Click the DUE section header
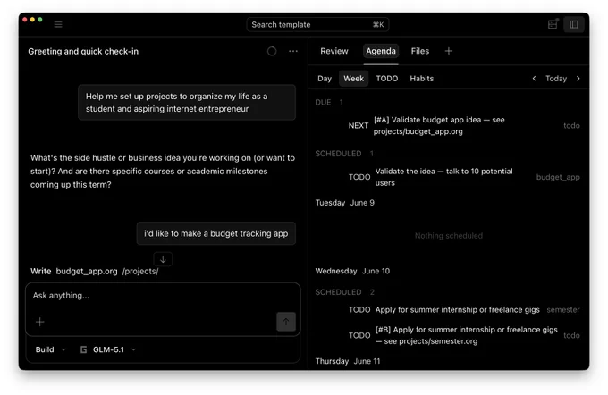 (329, 103)
